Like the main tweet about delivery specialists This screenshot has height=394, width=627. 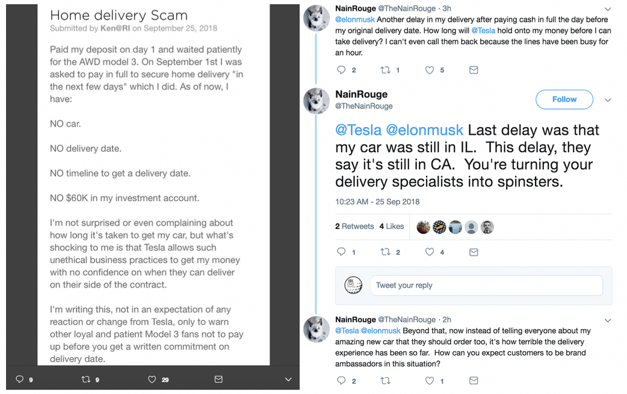(430, 252)
